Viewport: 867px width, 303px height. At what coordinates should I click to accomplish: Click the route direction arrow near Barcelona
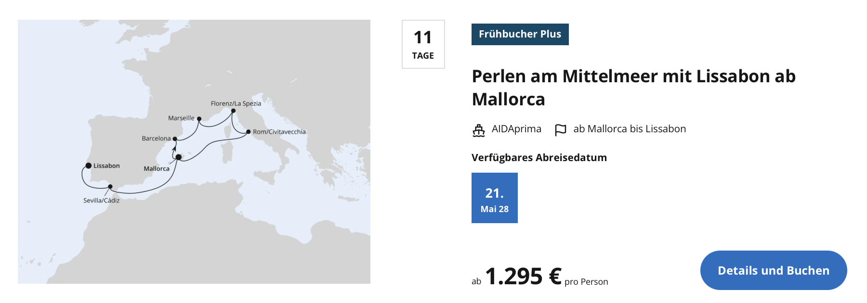pos(174,149)
